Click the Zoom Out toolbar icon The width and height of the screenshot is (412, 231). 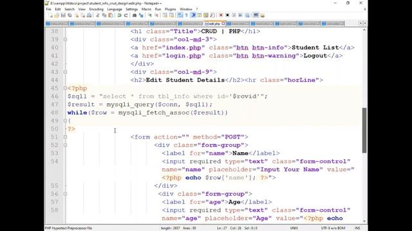156,15
